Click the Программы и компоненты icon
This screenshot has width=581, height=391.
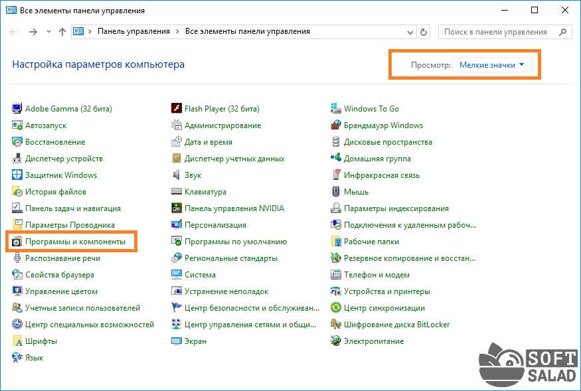tap(17, 242)
